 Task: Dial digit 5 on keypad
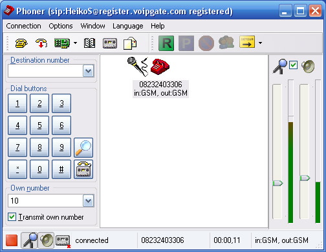[39, 125]
